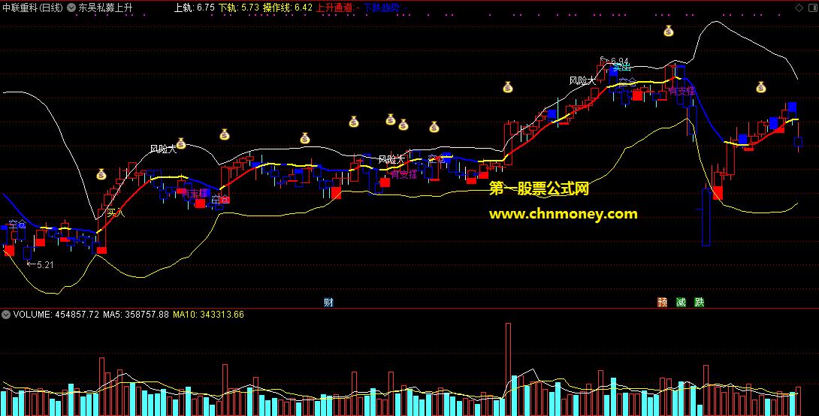This screenshot has height=416, width=819.
Task: Click the 减 event marker
Action: pyautogui.click(x=681, y=302)
